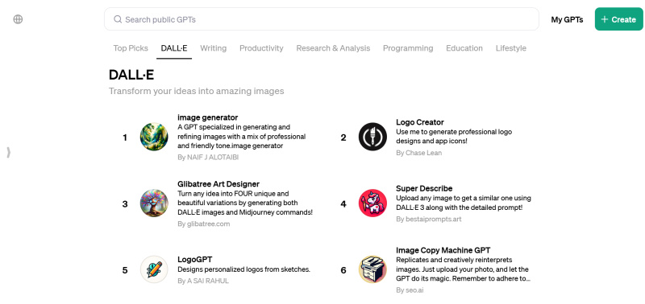Click the plus icon in Create
The image size is (645, 304).
point(604,19)
